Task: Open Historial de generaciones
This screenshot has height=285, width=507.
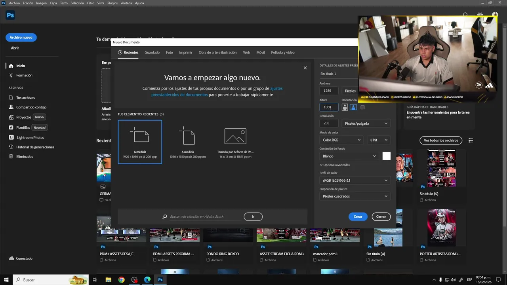Action: (x=32, y=147)
